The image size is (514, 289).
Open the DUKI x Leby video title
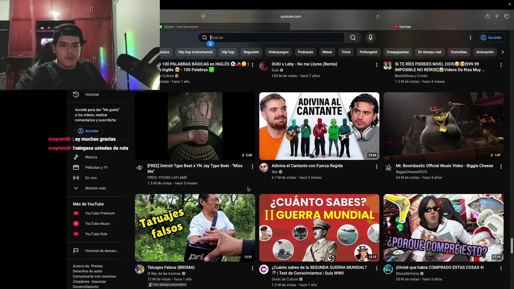click(304, 64)
